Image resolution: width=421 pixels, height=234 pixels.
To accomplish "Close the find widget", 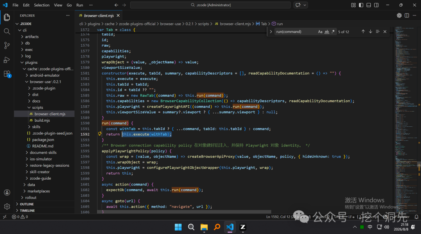I will click(x=385, y=31).
